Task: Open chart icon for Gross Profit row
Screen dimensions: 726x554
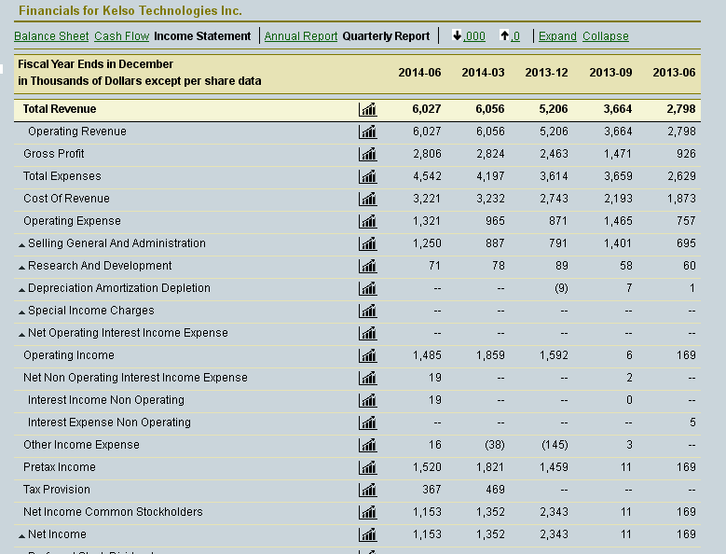Action: tap(368, 154)
